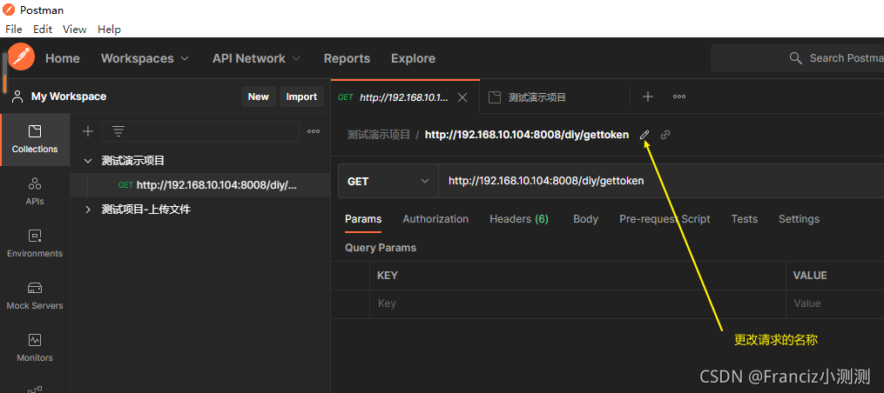Click the 测试演示项目 breadcrumb link
The width and height of the screenshot is (884, 393).
pos(379,135)
